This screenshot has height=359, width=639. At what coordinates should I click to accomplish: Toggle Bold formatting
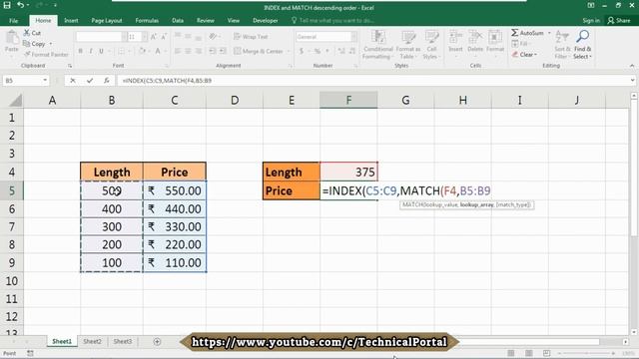click(x=80, y=51)
